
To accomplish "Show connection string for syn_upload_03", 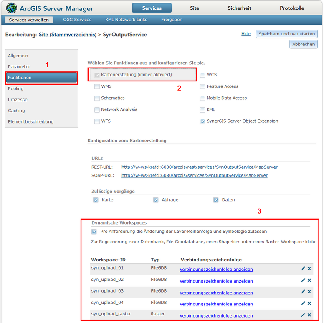I will point(216,293).
